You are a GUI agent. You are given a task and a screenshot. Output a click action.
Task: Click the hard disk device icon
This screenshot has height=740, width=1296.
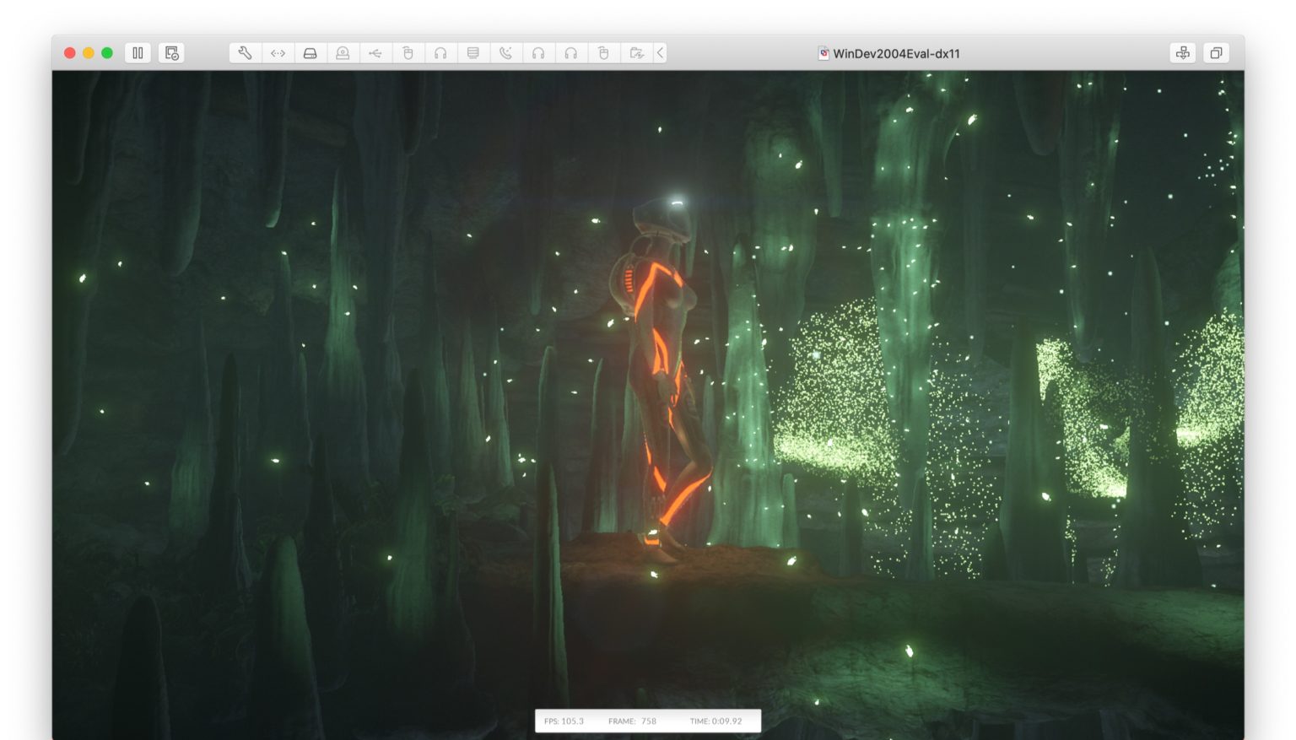[x=310, y=53]
